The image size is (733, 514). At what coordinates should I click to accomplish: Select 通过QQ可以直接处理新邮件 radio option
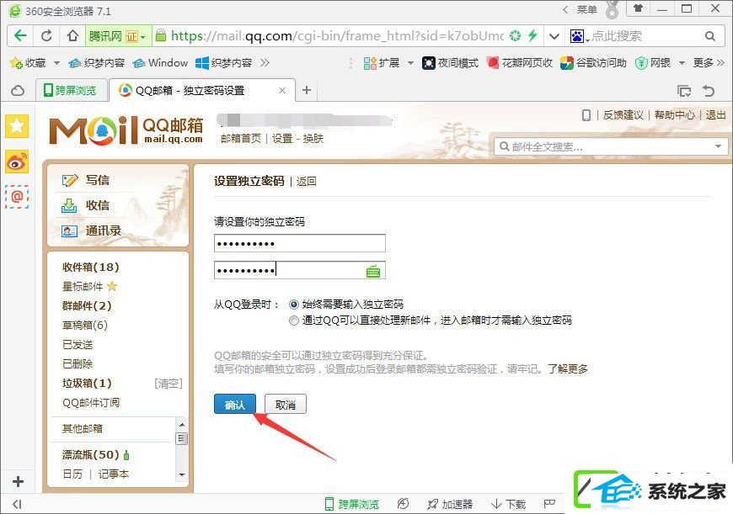293,321
